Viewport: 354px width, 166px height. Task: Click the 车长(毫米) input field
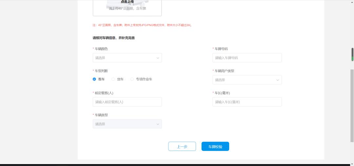[247, 102]
